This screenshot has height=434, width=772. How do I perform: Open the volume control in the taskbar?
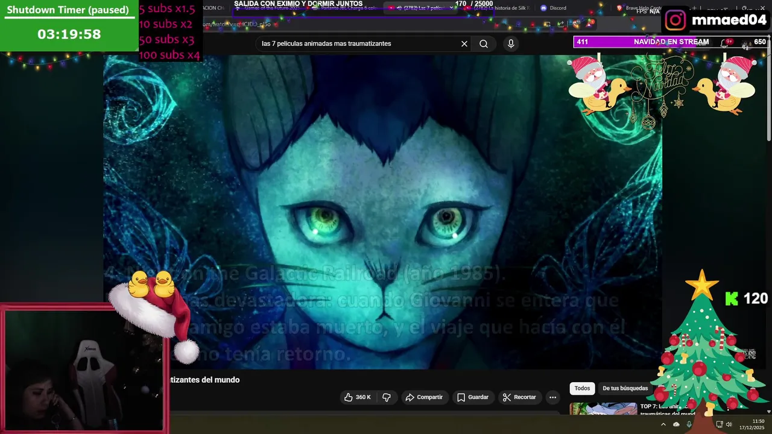729,424
